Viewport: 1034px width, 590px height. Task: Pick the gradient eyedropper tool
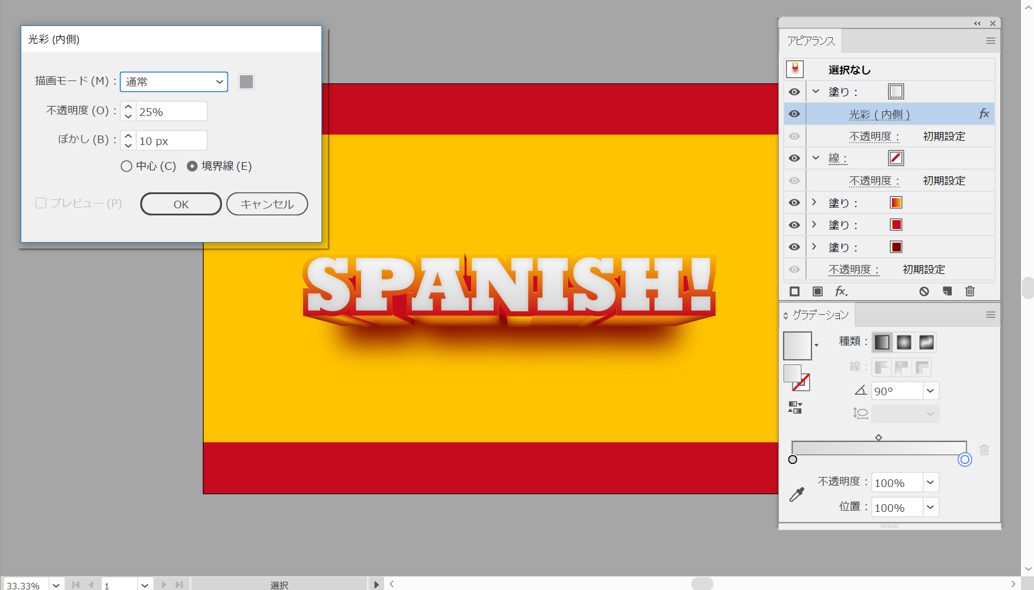[x=797, y=494]
